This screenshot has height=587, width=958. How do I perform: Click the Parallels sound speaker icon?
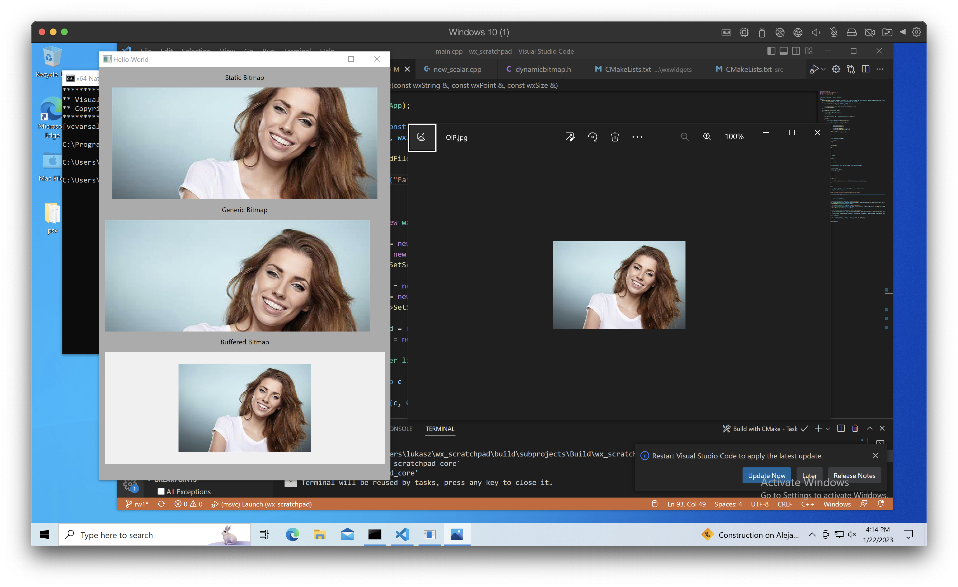click(x=815, y=32)
